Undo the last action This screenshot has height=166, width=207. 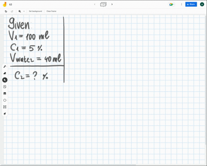pyautogui.click(x=6, y=11)
